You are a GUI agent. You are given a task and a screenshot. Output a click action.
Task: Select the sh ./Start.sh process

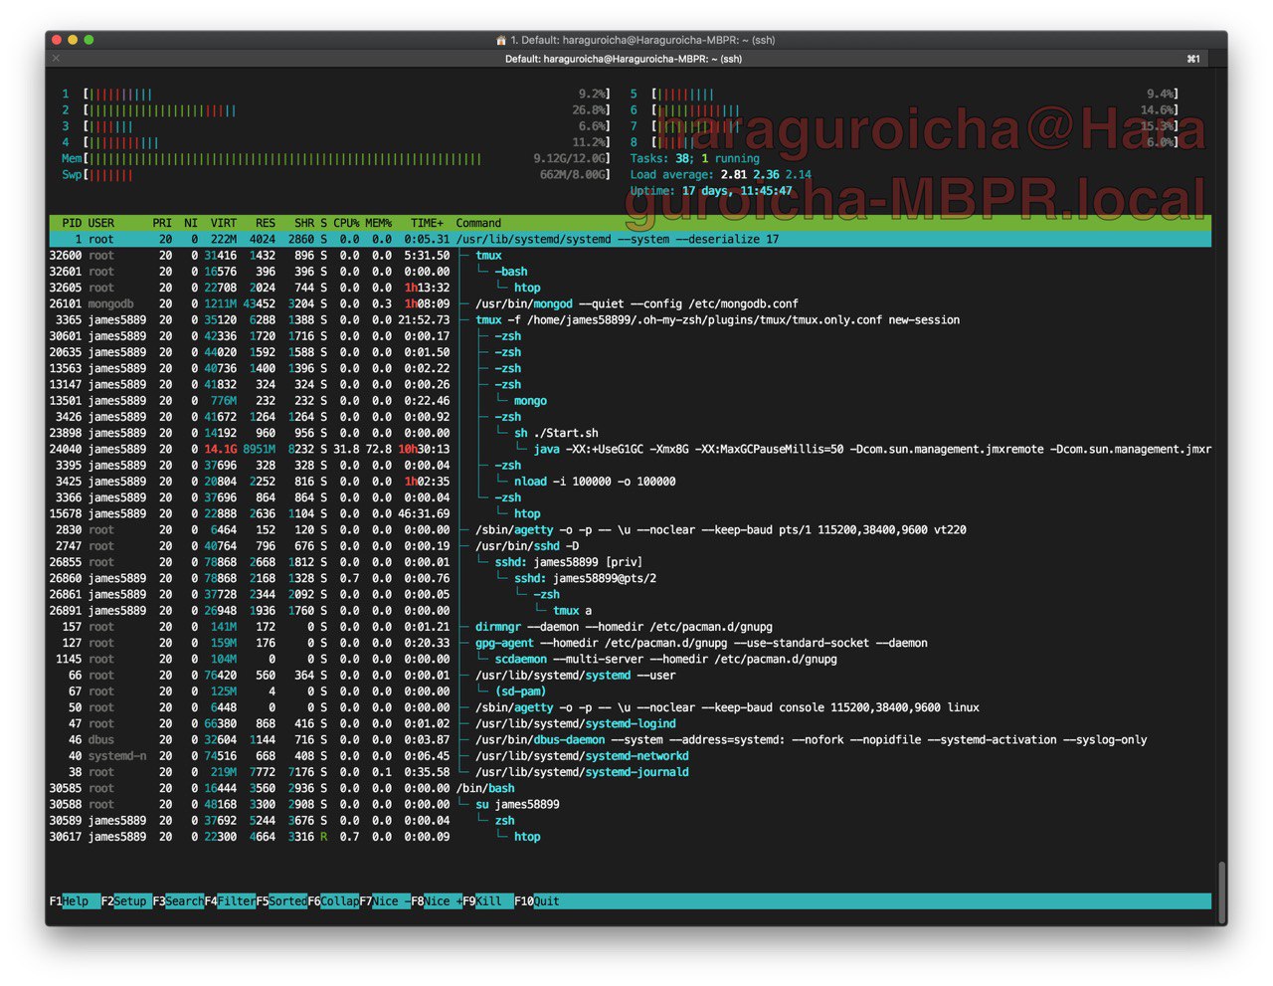(631, 433)
